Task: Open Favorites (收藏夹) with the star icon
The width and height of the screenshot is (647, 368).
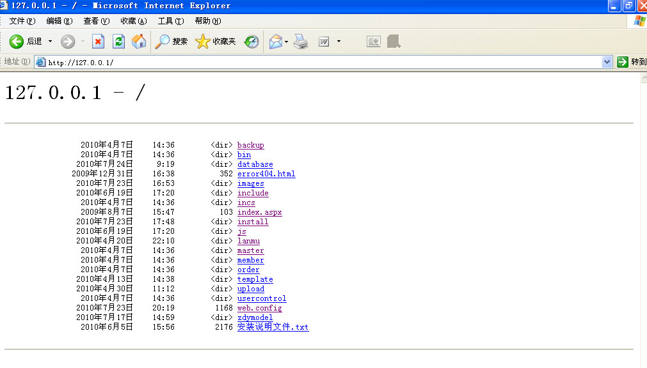Action: pos(203,42)
